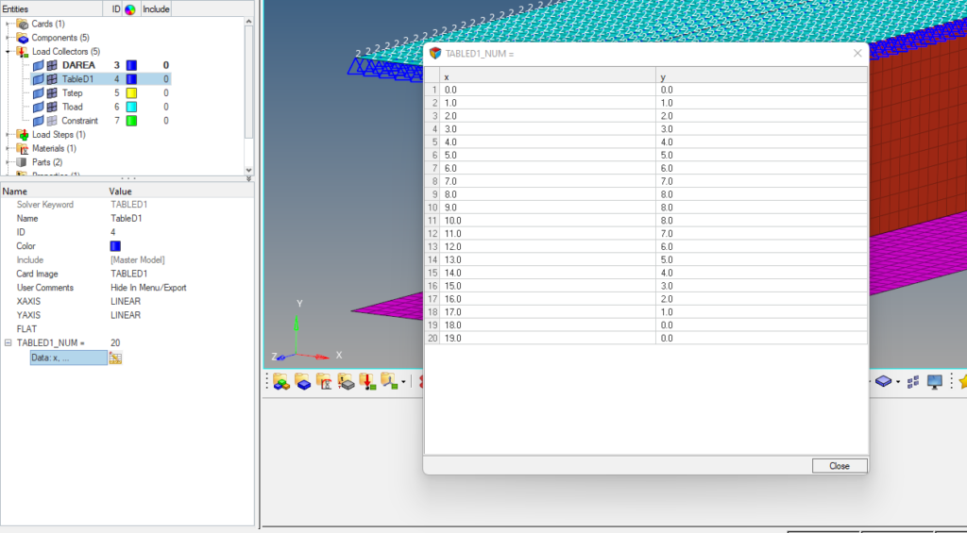Image resolution: width=967 pixels, height=533 pixels.
Task: Toggle load visibility for Tload collector
Action: [38, 107]
